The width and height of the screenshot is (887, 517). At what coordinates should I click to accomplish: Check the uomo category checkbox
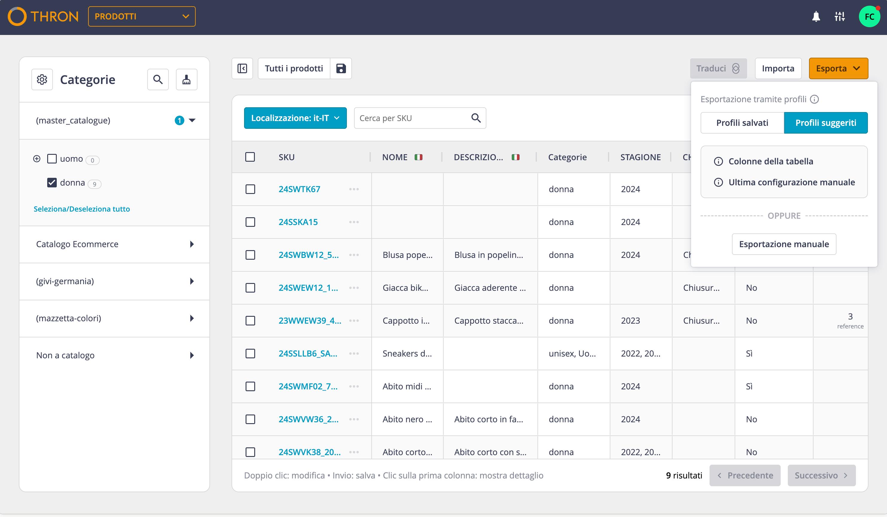tap(52, 159)
